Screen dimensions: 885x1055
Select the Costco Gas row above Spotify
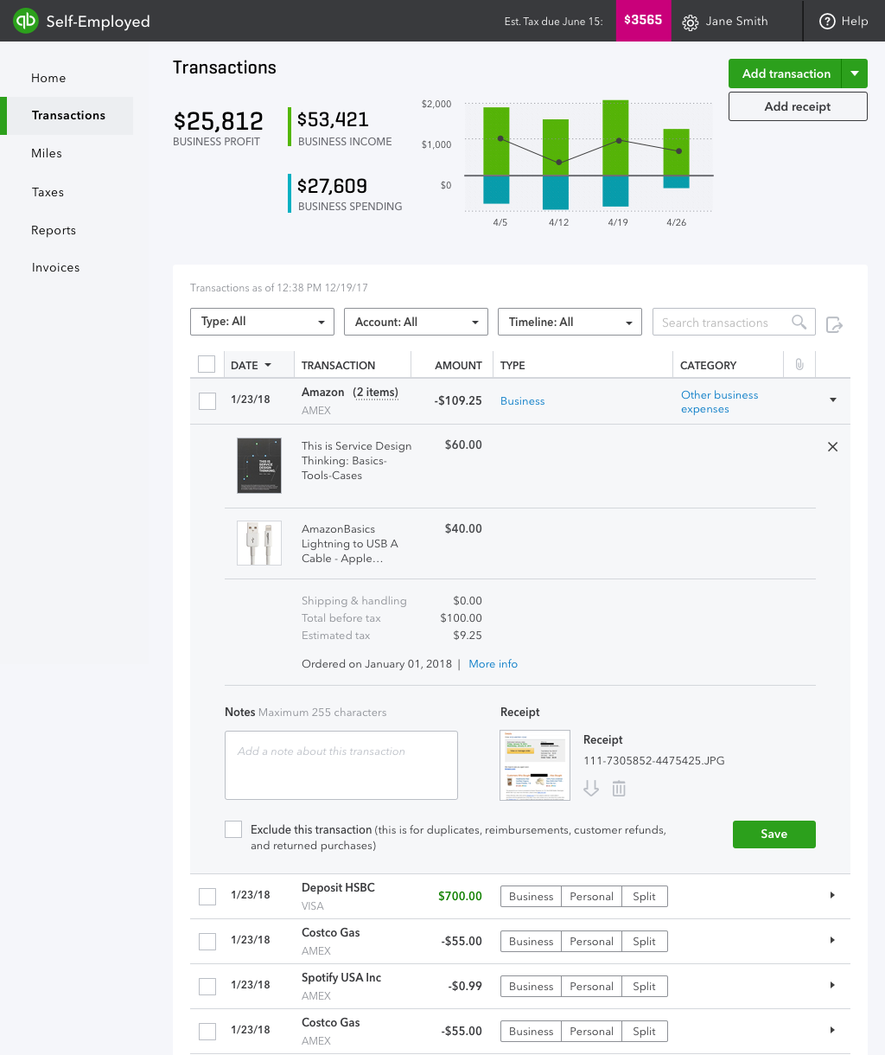pyautogui.click(x=207, y=942)
